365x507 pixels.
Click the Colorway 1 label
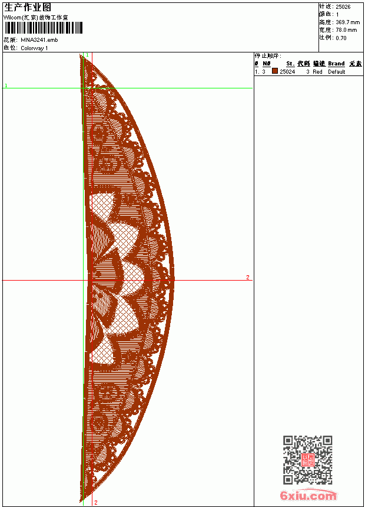pos(34,48)
